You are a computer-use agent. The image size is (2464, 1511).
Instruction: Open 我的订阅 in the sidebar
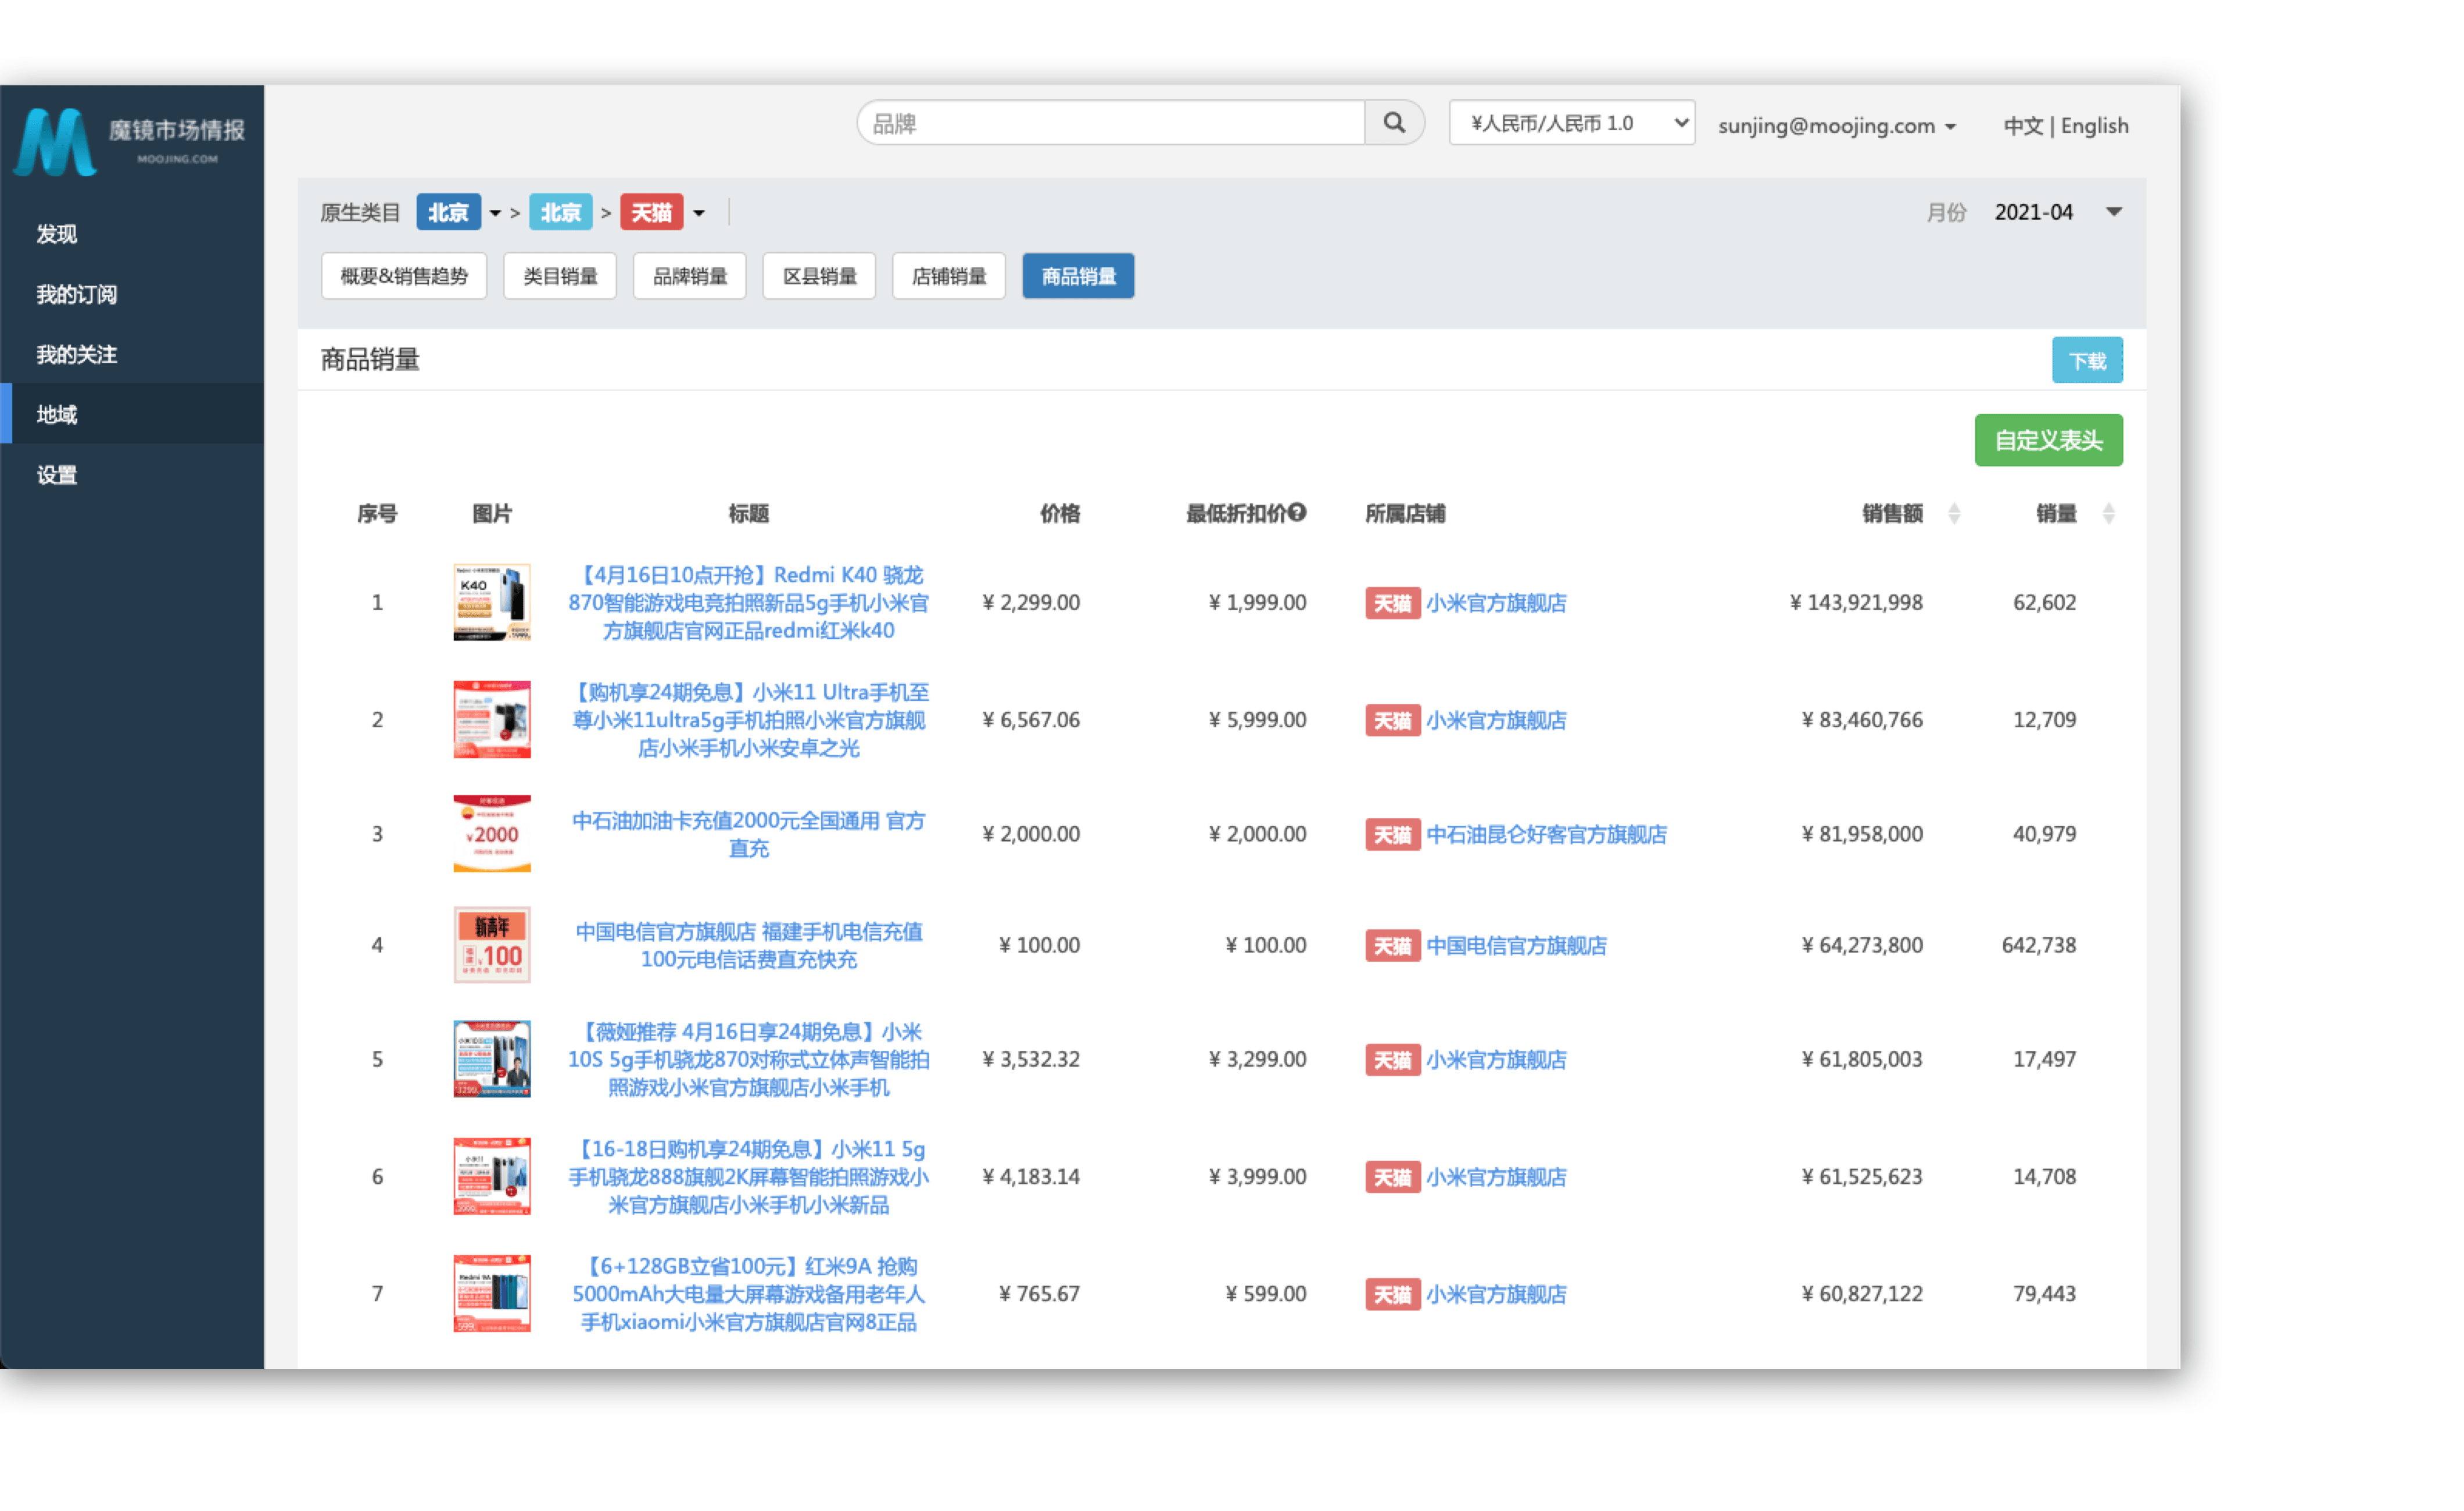[x=77, y=294]
